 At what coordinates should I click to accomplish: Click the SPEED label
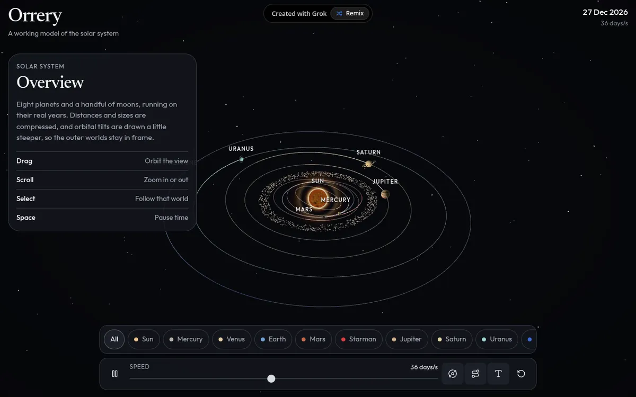click(139, 366)
